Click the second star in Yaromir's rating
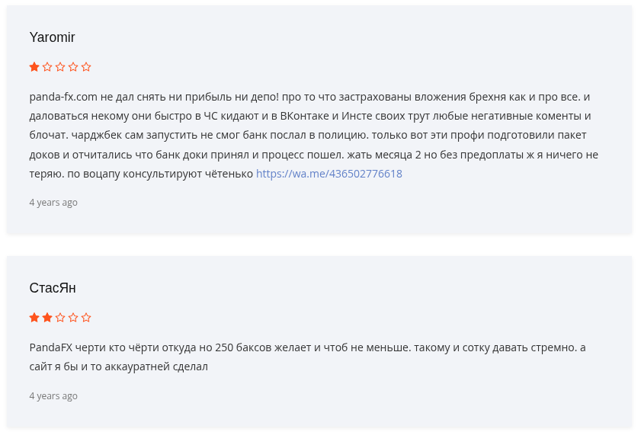Screen dimensions: 641x432 click(x=47, y=67)
